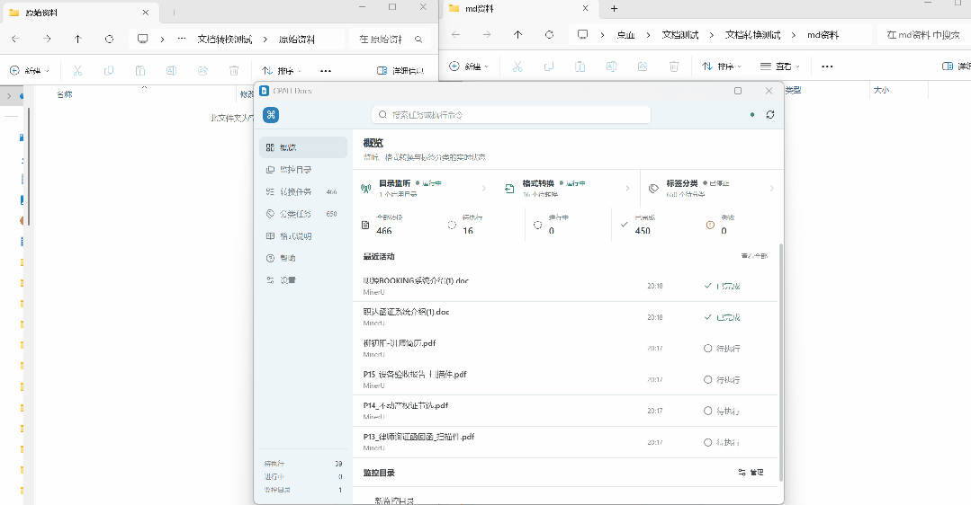Click the 名称 column header in the 原始资料 window
This screenshot has width=971, height=505.
[65, 94]
